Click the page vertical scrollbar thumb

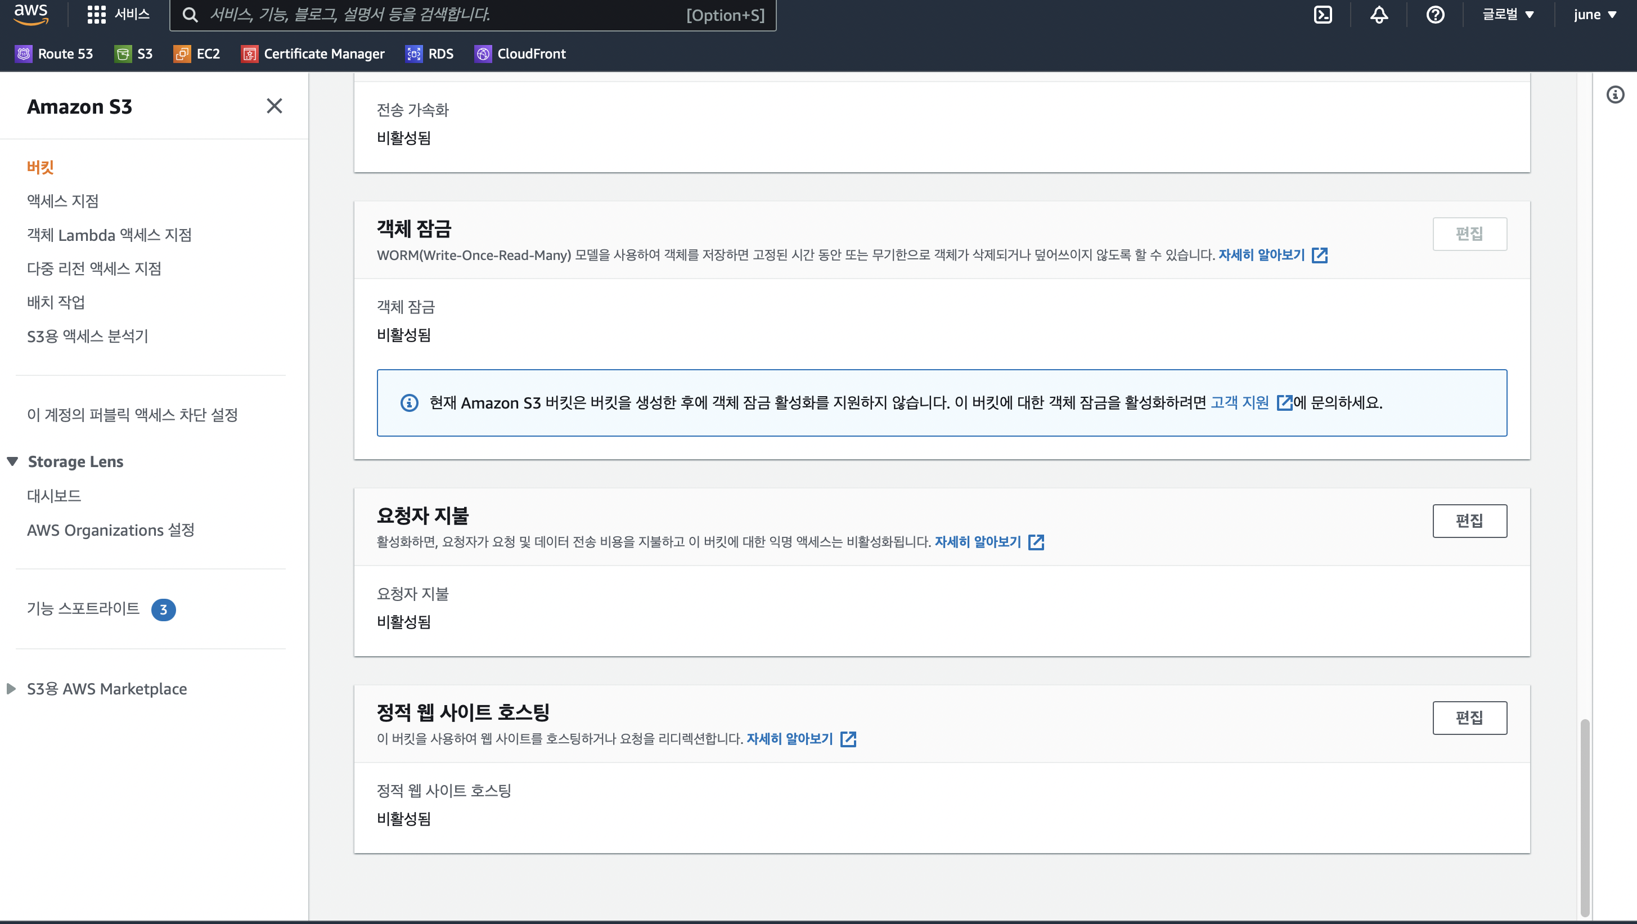[x=1585, y=817]
